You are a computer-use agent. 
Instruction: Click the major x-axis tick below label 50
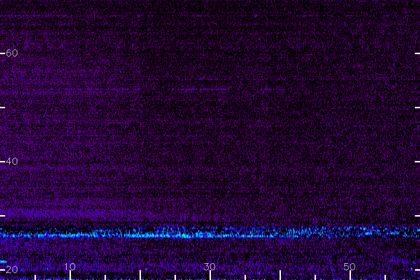tap(350, 275)
